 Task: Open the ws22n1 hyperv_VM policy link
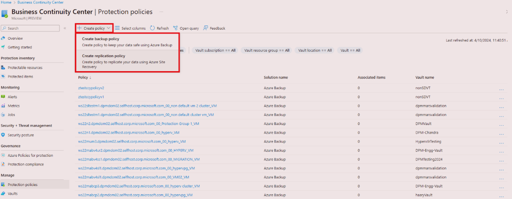coord(129,133)
